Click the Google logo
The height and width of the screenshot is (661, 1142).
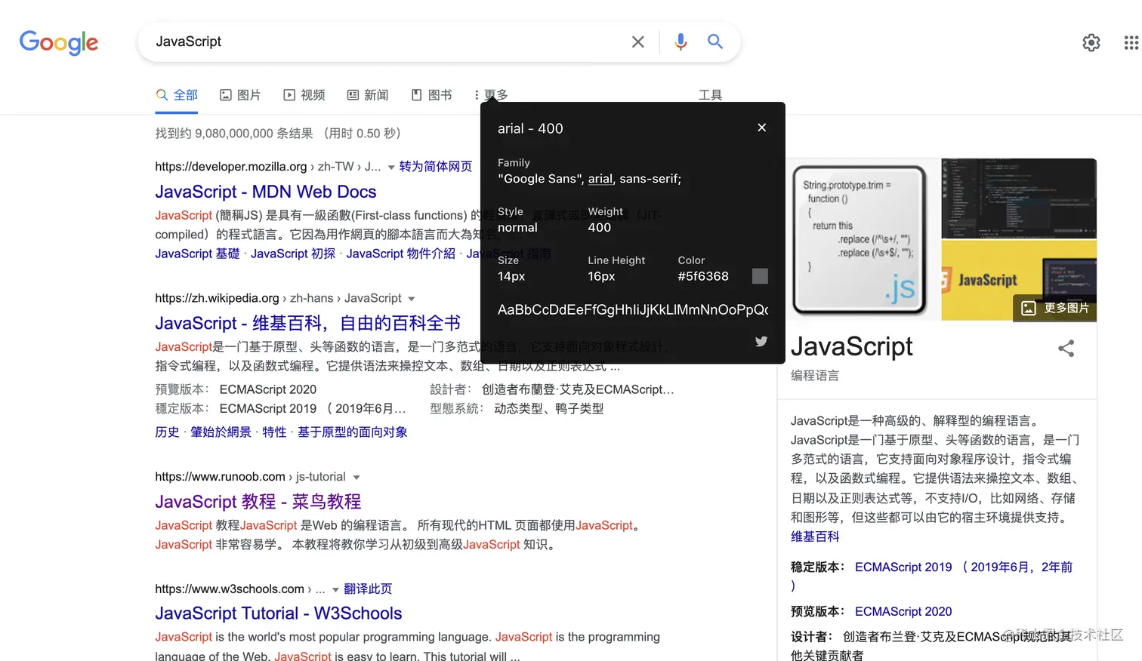pyautogui.click(x=59, y=42)
